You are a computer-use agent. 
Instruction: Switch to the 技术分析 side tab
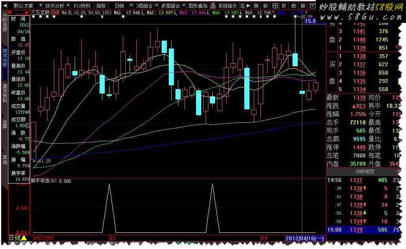click(5, 58)
